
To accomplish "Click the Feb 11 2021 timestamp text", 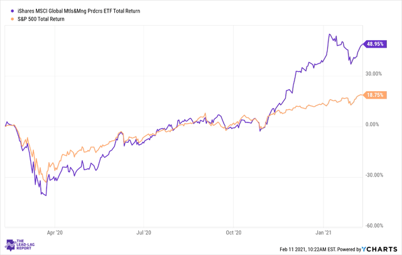I will click(308, 249).
